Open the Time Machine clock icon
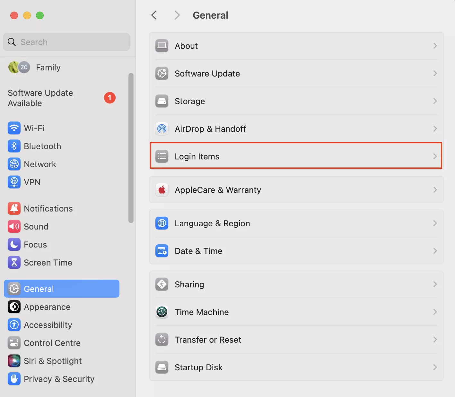455x397 pixels. click(x=162, y=312)
